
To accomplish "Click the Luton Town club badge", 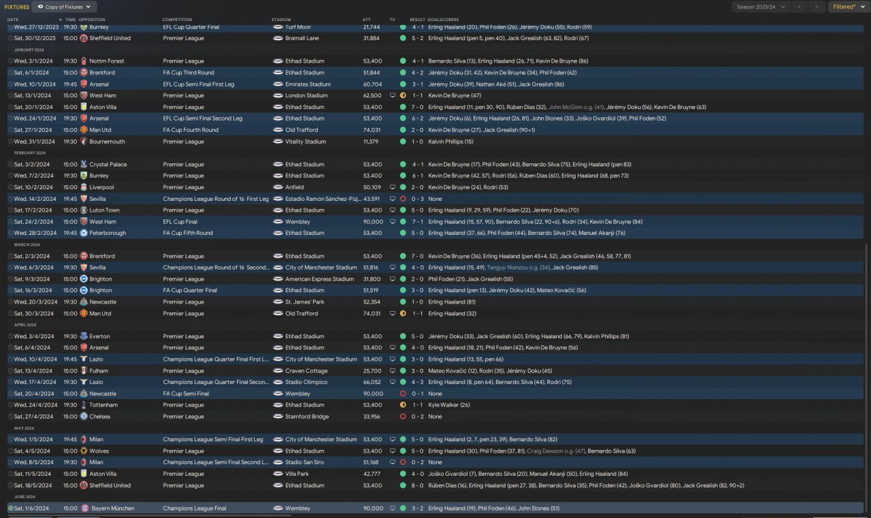I will coord(84,210).
